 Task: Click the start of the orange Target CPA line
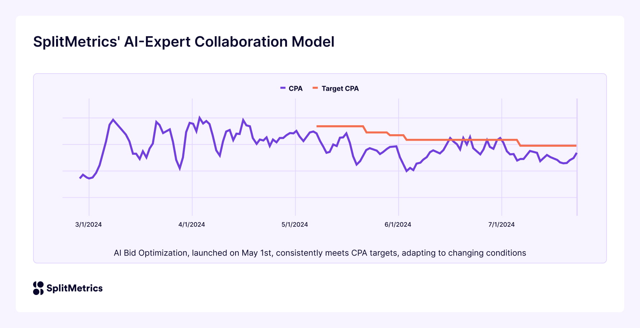(317, 126)
